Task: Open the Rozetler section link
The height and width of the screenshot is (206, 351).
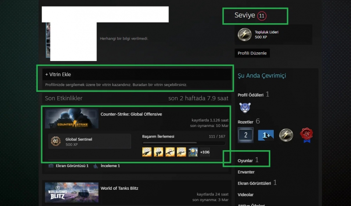Action: (x=245, y=122)
